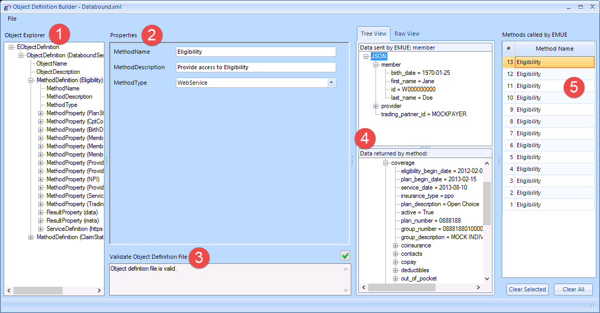Select MethodProperty (Servic tree item
This screenshot has width=600, height=313.
point(75,196)
